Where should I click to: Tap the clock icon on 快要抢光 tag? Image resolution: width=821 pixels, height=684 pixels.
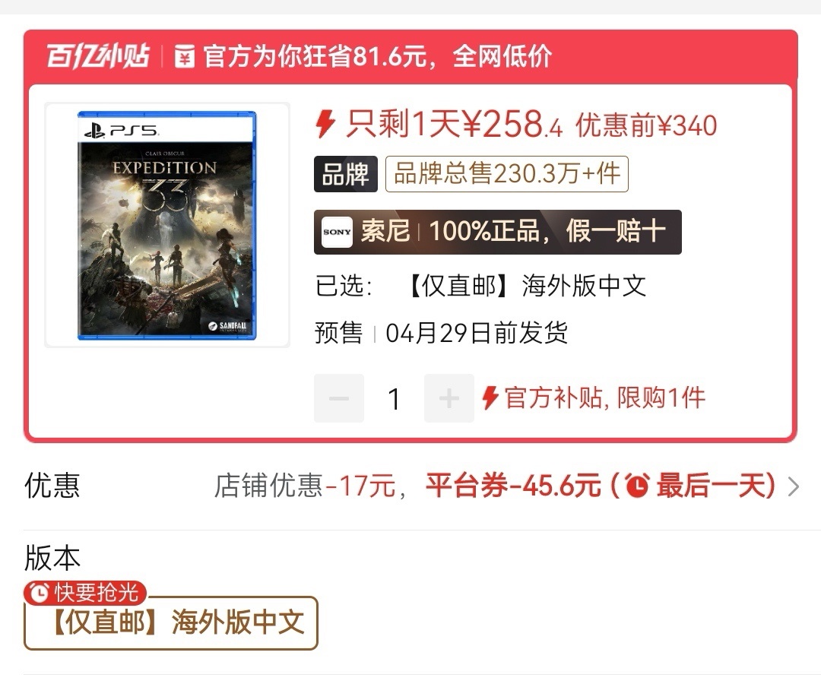click(x=40, y=593)
